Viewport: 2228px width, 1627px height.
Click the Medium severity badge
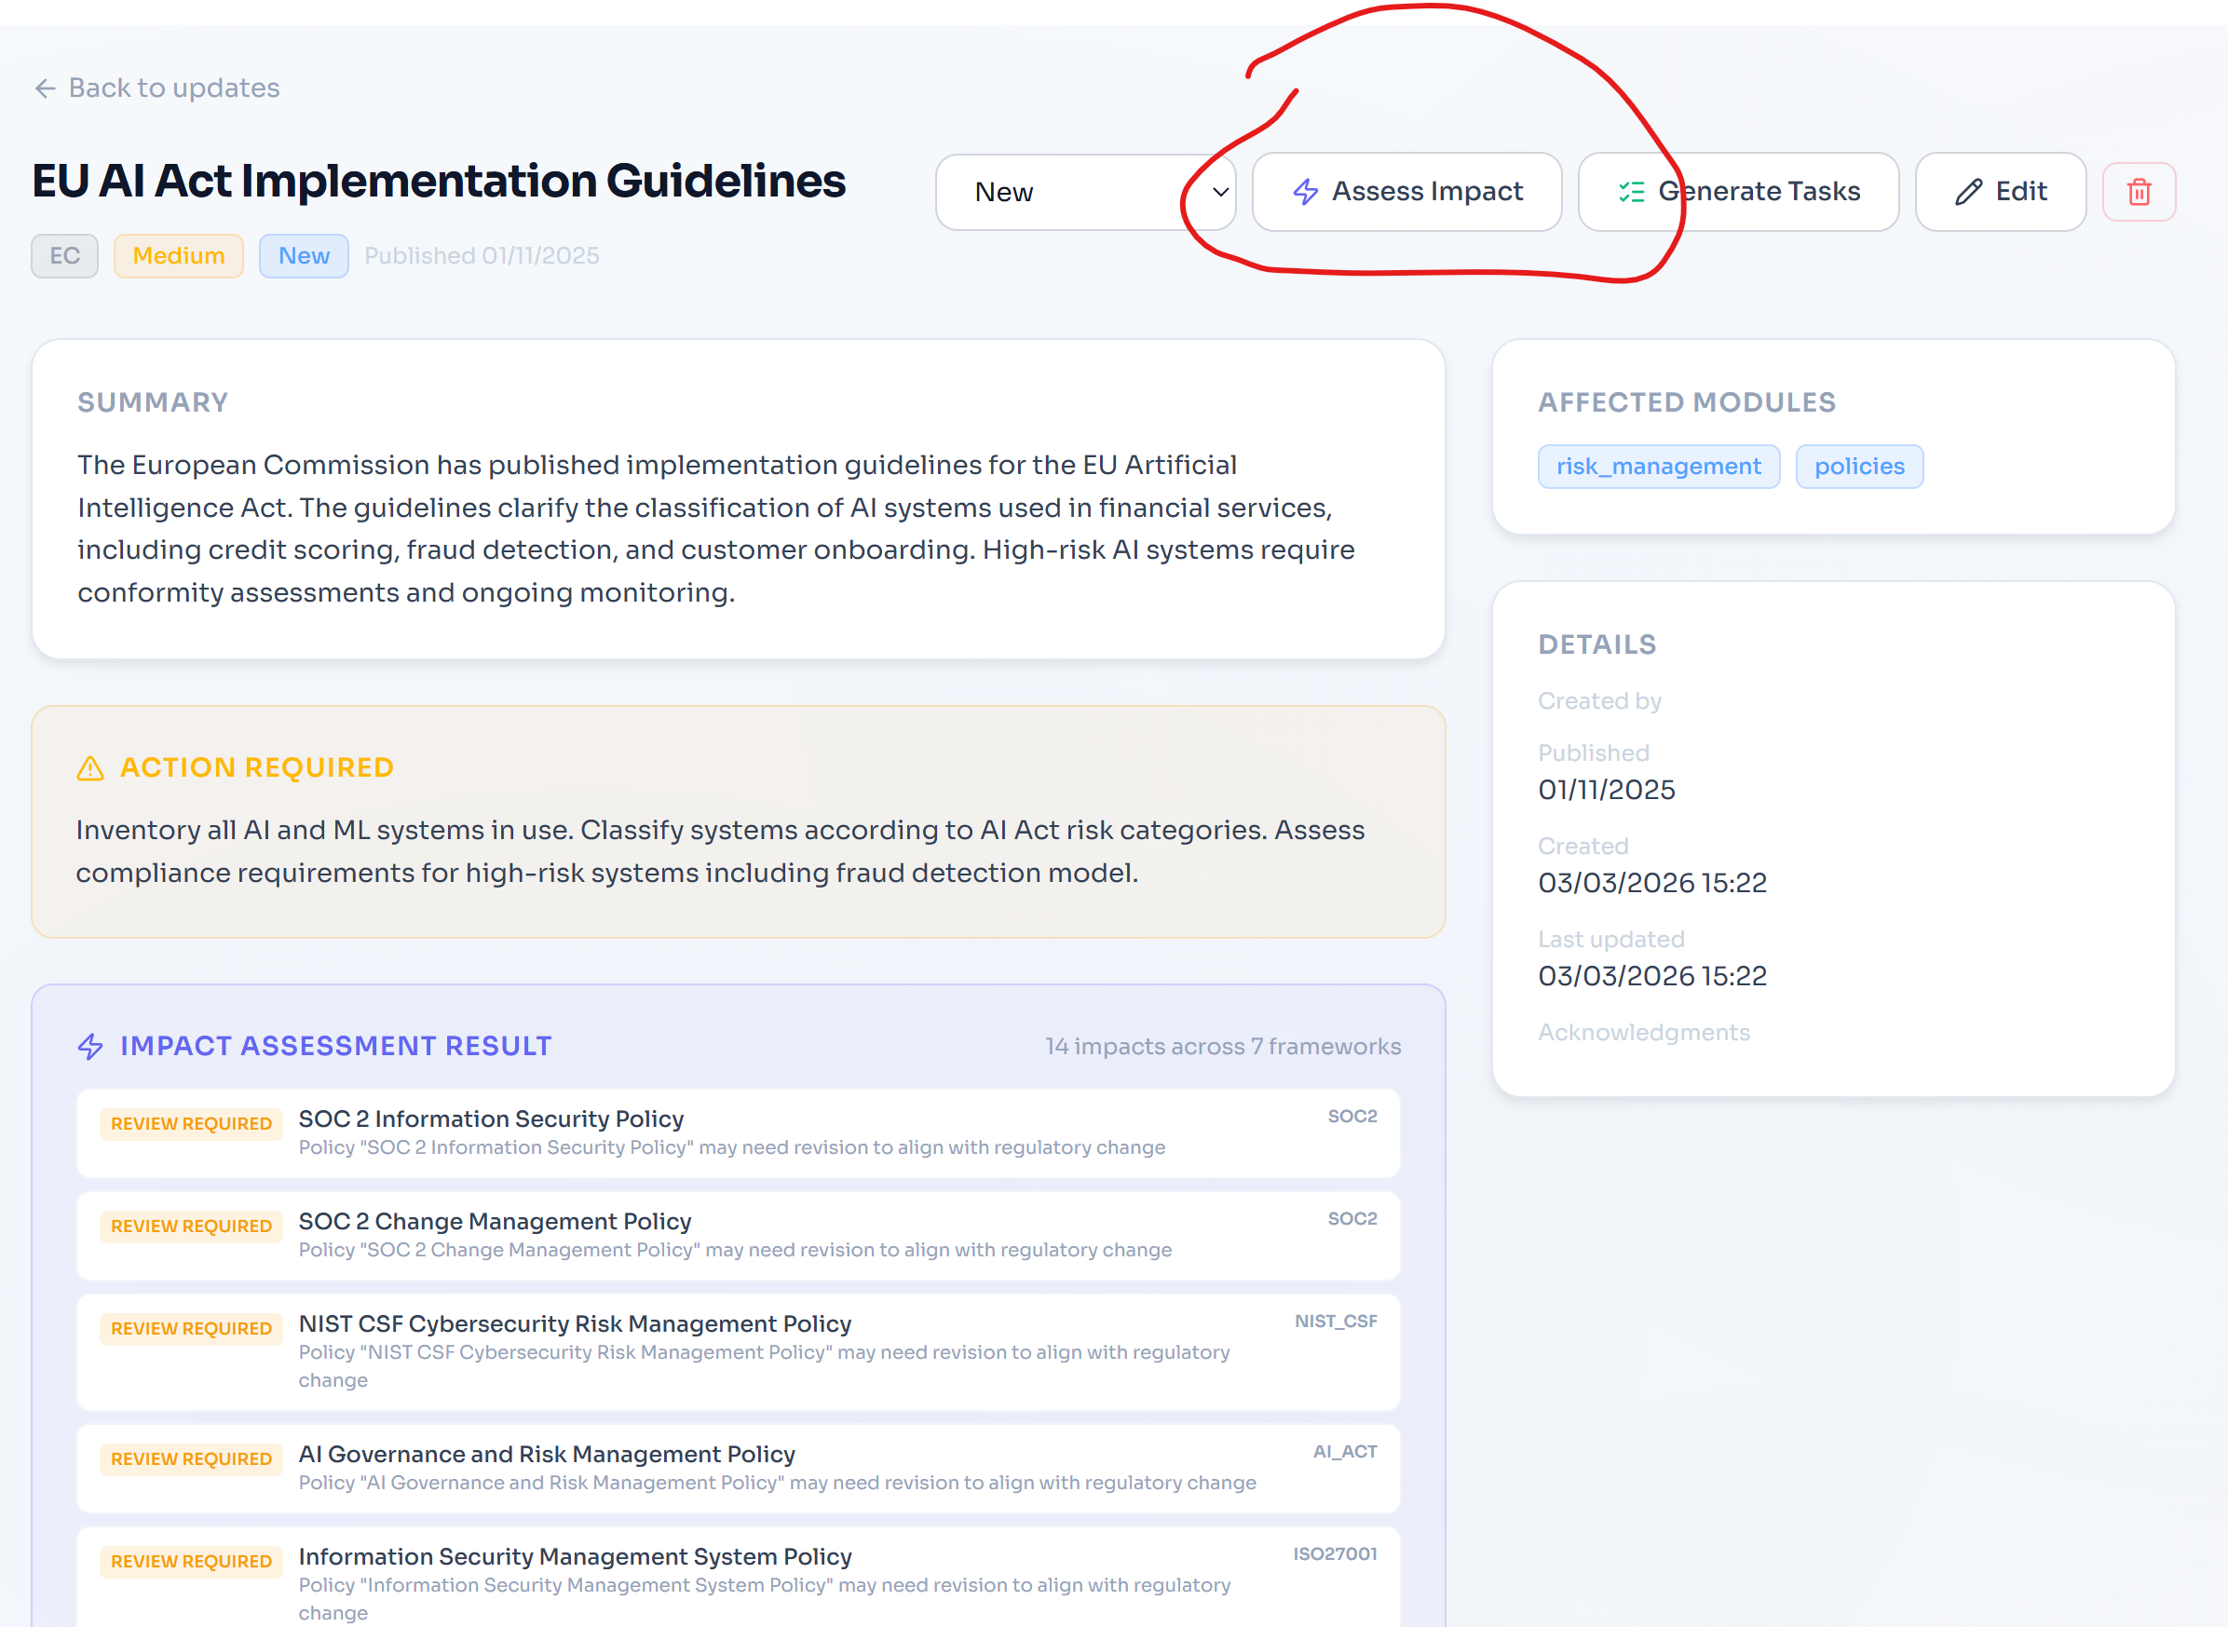[x=178, y=256]
